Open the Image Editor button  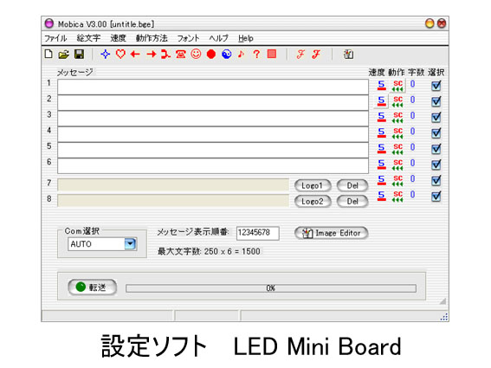point(332,233)
